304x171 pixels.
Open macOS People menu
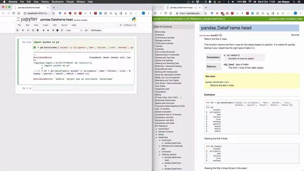(70, 2)
